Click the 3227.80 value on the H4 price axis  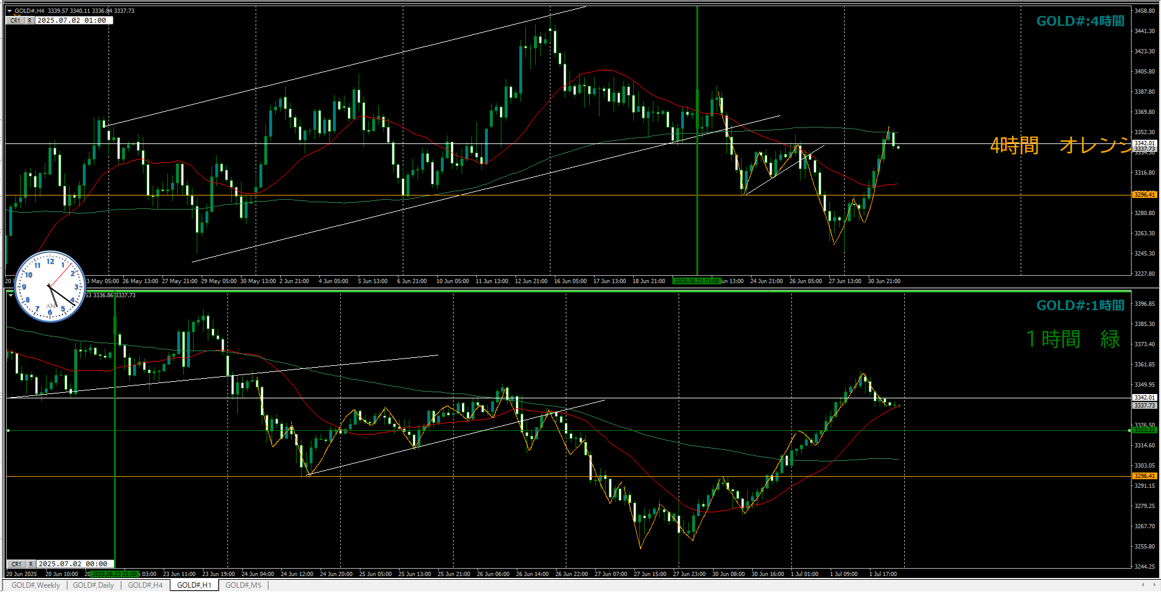[1144, 274]
